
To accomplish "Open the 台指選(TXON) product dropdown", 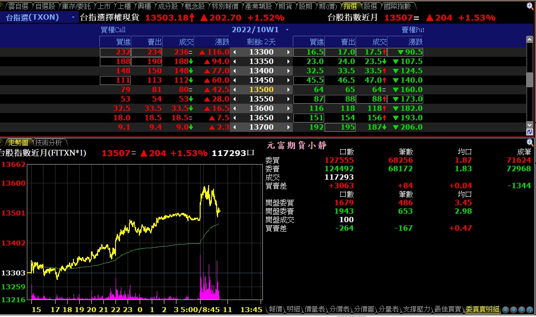I will (73, 17).
